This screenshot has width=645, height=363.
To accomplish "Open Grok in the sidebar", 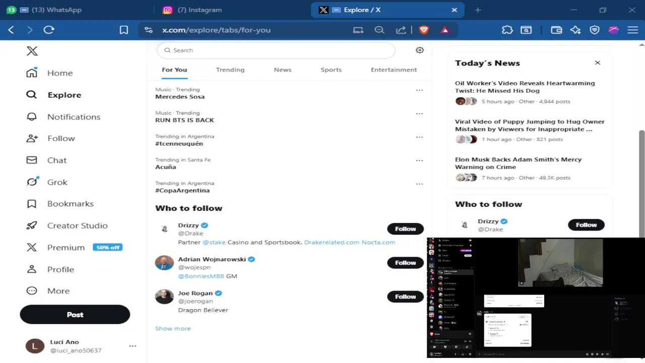I will click(47, 182).
